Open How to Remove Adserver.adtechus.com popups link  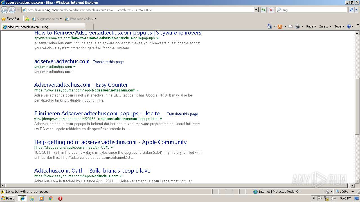click(x=118, y=33)
